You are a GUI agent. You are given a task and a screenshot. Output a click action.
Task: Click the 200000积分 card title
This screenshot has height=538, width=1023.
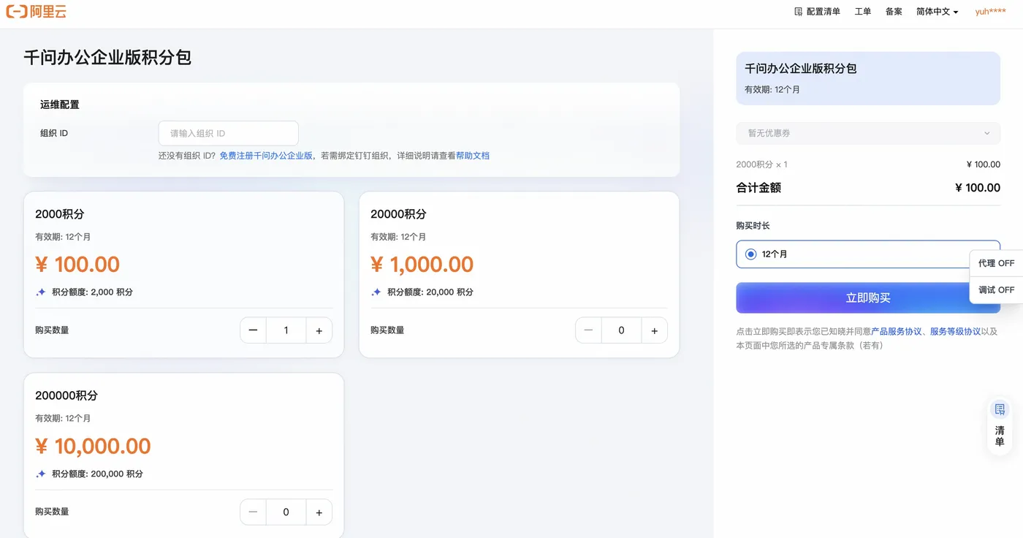pyautogui.click(x=66, y=395)
